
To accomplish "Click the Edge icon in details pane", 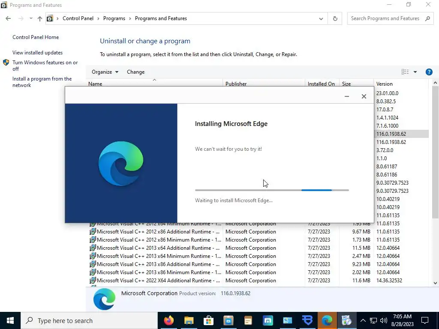I will tap(105, 299).
